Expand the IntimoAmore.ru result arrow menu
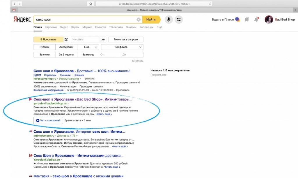The height and width of the screenshot is (179, 298). pos(77,136)
